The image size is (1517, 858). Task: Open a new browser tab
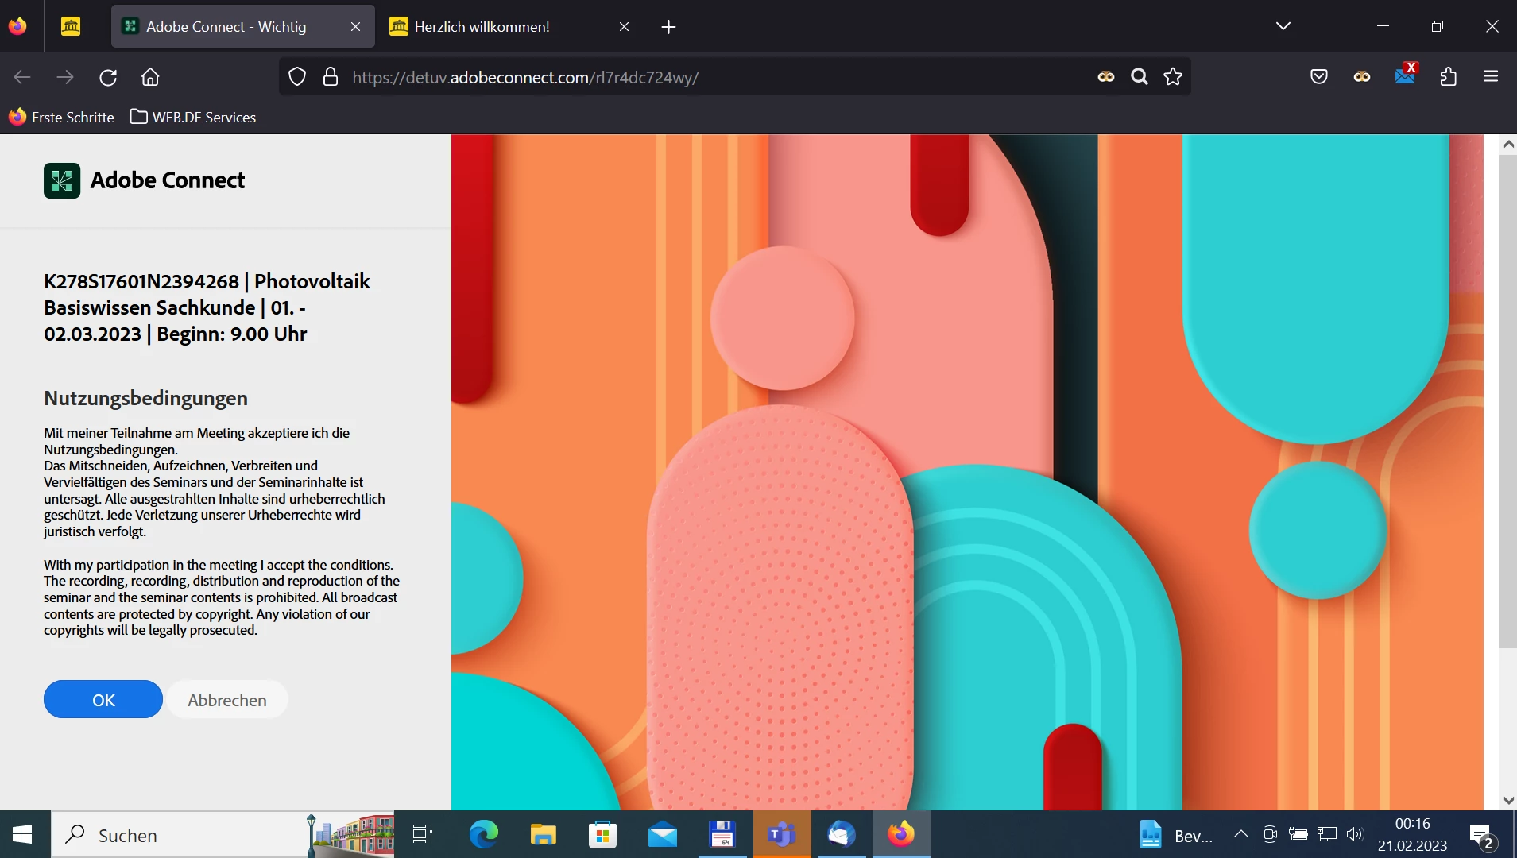pyautogui.click(x=668, y=27)
